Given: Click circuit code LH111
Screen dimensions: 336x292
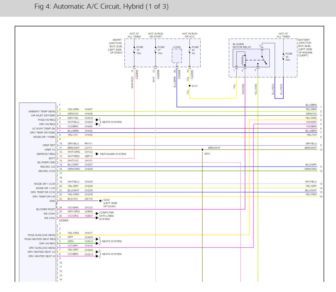Looking at the screenshot, I should coord(88,148).
